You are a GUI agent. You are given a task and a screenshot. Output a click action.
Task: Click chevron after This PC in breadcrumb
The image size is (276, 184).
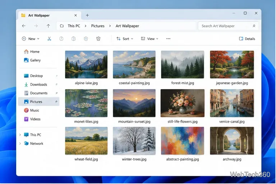[x=86, y=26]
